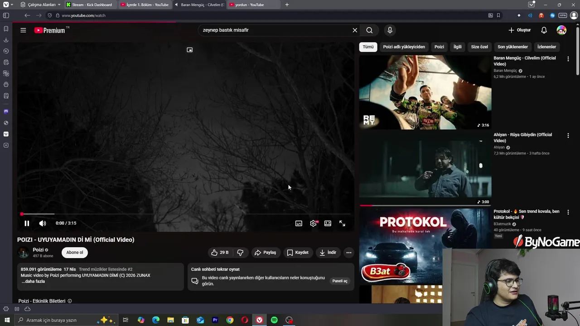
Task: Open options menu for Protokol video
Action: tap(568, 212)
